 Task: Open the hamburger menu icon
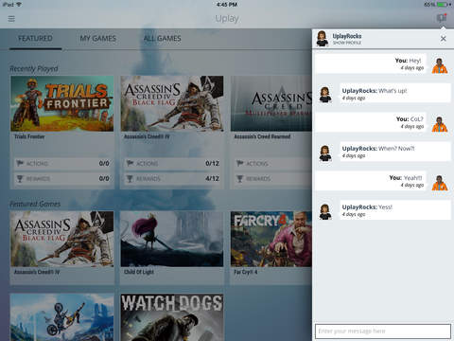(x=11, y=19)
